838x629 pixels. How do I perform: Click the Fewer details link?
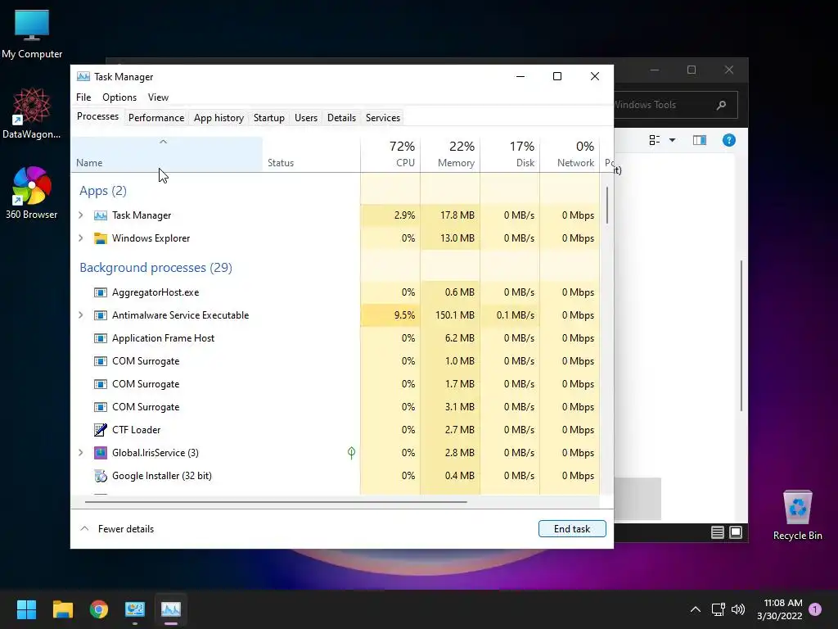tap(125, 528)
